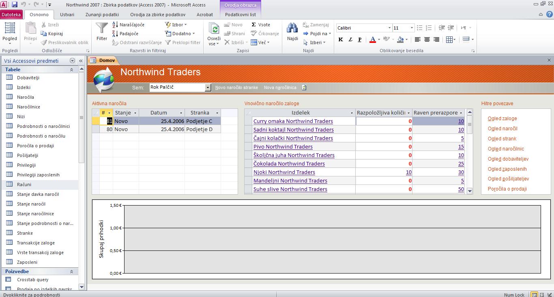Toggle bold text formatting
This screenshot has width=554, height=297.
341,40
